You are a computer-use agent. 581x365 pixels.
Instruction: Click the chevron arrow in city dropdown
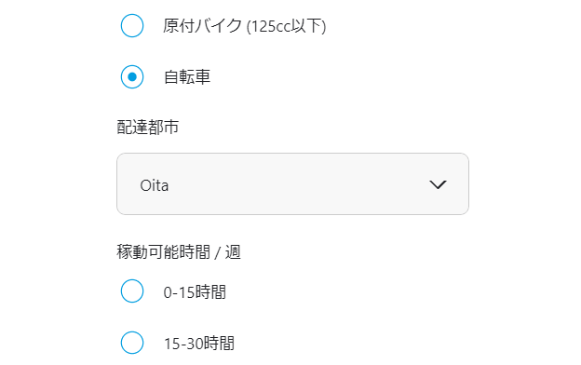[x=438, y=184]
